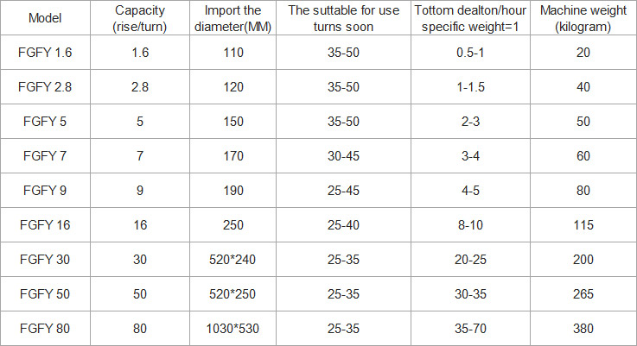This screenshot has height=346, width=637.
Task: Click the Model column header
Action: click(45, 18)
